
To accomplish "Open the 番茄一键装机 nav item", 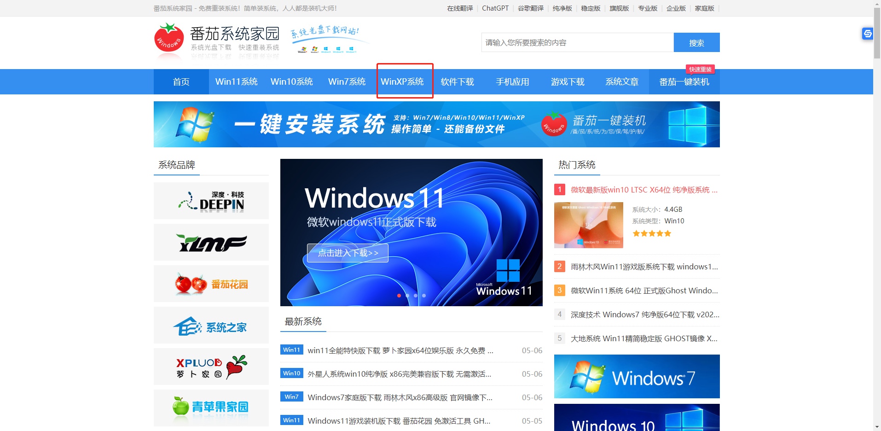I will pos(684,82).
